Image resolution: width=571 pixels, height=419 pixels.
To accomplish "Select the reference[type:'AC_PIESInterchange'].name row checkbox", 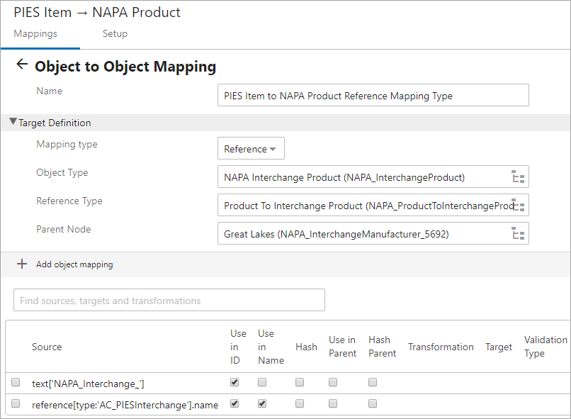I will pos(16,403).
